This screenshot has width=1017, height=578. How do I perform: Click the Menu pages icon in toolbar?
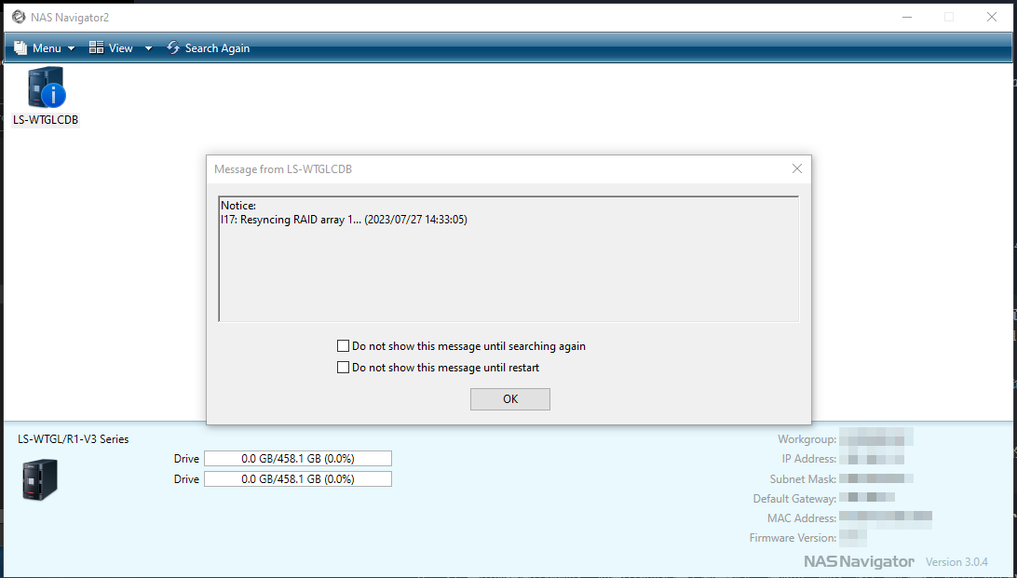(20, 47)
